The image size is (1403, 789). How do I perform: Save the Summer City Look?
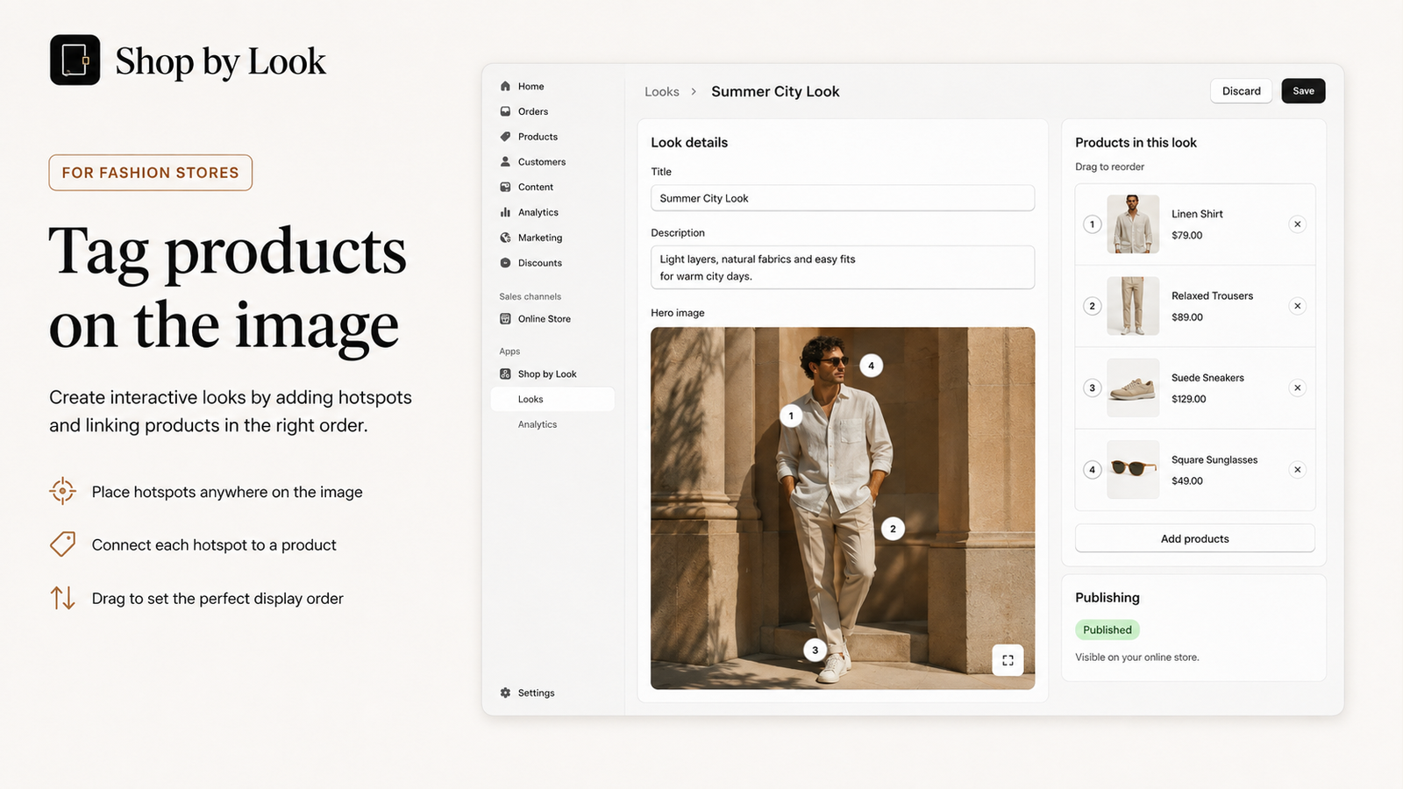coord(1303,91)
